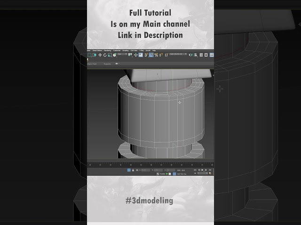Click the current frame number field

click(203, 173)
